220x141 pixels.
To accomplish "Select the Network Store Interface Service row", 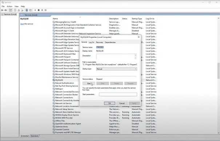I will click(104, 112).
